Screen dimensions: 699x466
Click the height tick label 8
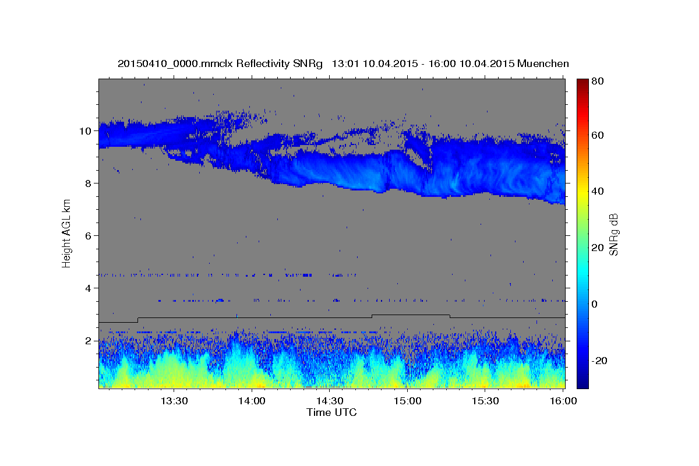click(90, 183)
